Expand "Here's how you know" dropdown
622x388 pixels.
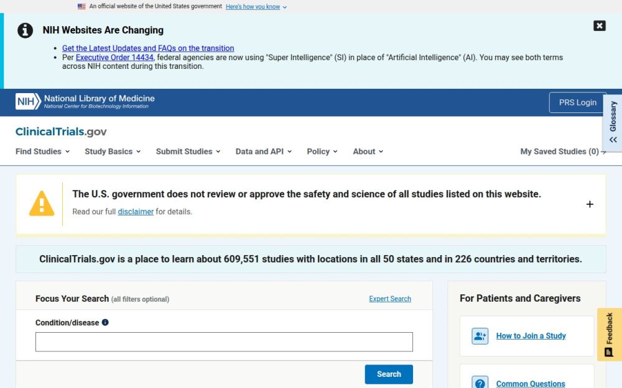click(x=256, y=7)
